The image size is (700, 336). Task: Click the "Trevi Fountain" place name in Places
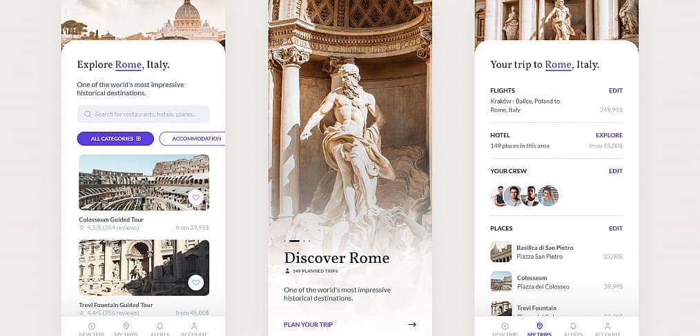point(536,308)
